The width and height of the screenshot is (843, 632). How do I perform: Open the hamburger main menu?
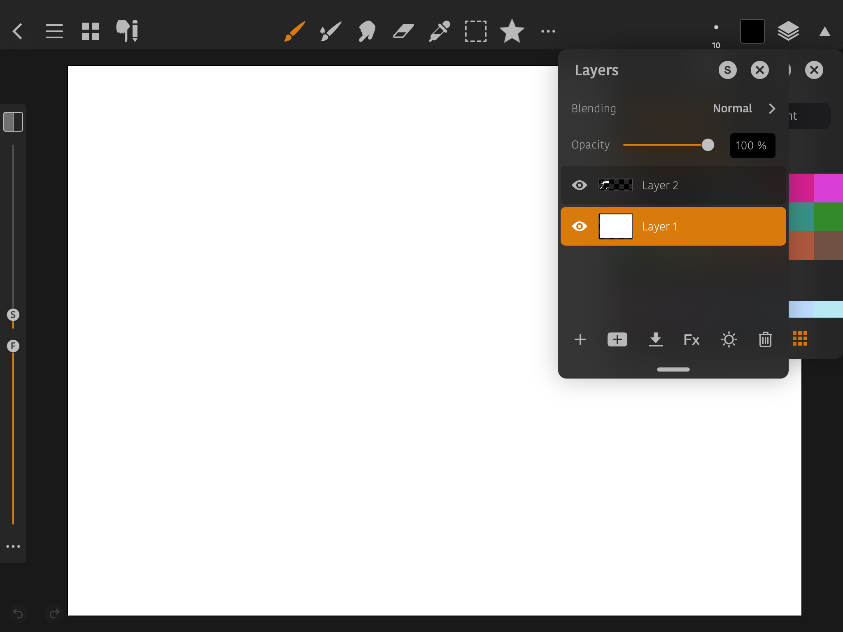coord(54,31)
